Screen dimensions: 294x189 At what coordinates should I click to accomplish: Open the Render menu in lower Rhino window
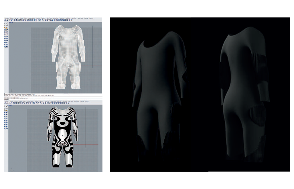coord(46,96)
